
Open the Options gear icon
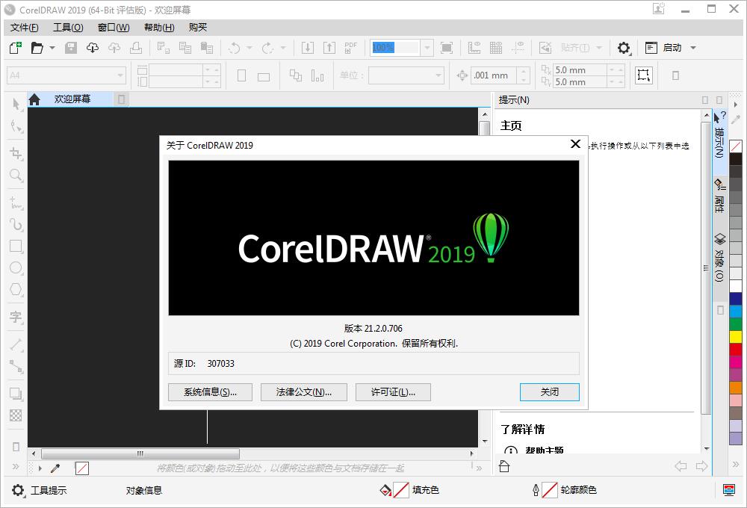(624, 47)
